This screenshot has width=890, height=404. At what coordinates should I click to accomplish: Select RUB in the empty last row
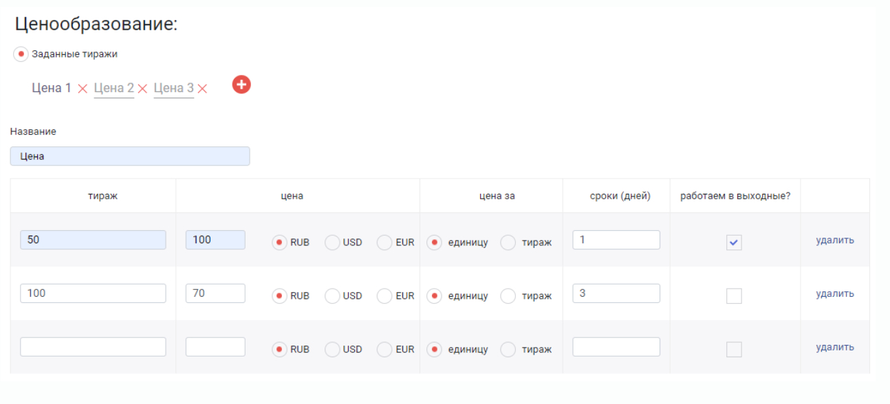[279, 350]
